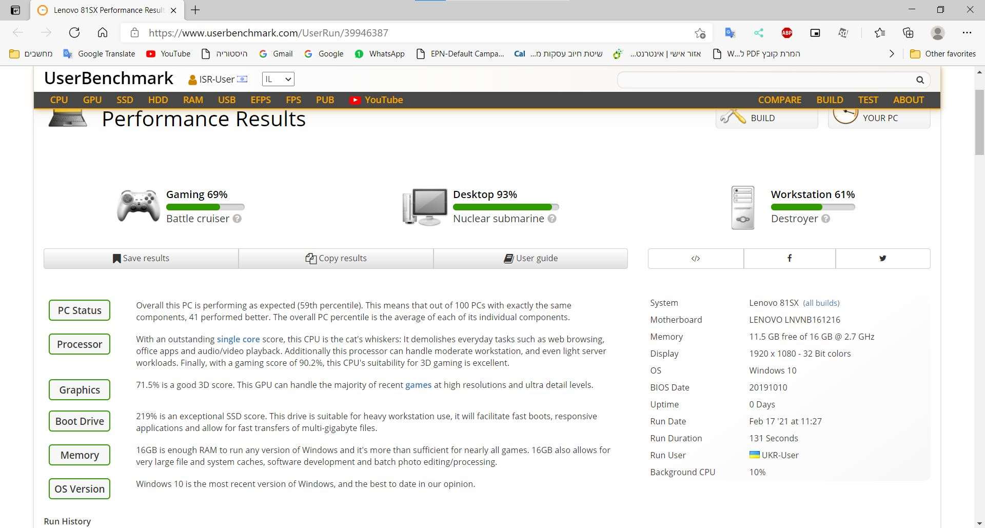Click Copy results button
This screenshot has width=985, height=528.
[x=336, y=258]
